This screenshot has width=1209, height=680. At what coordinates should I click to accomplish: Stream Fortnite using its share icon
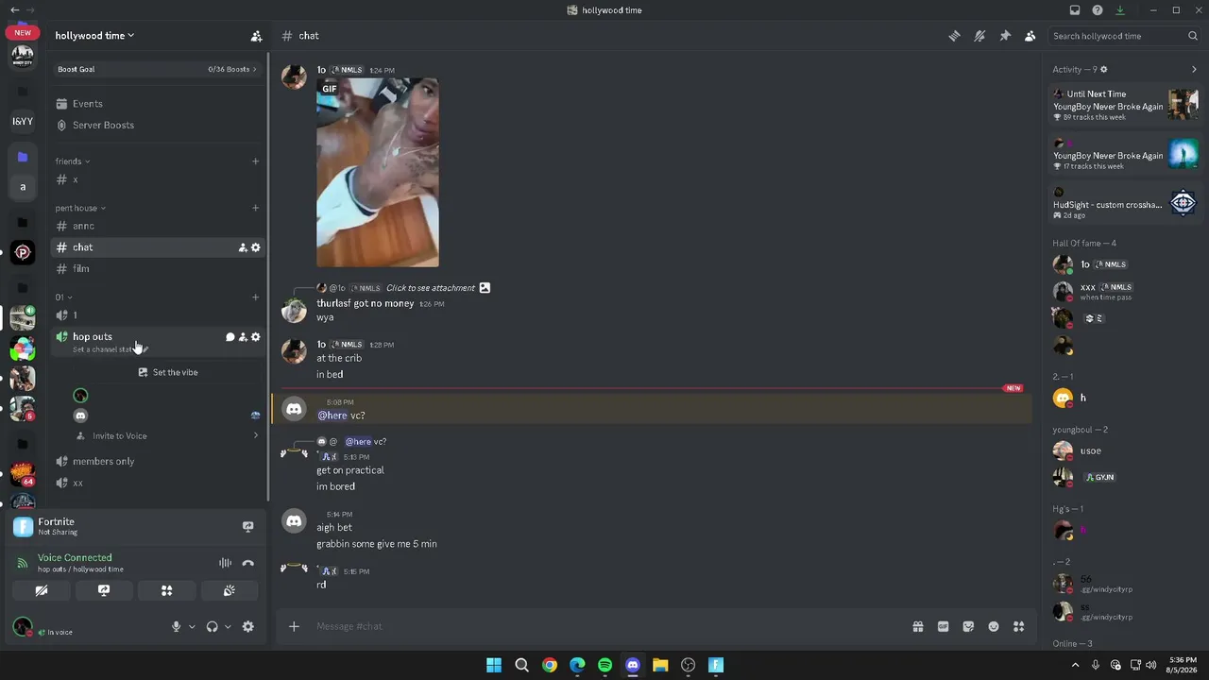[247, 526]
